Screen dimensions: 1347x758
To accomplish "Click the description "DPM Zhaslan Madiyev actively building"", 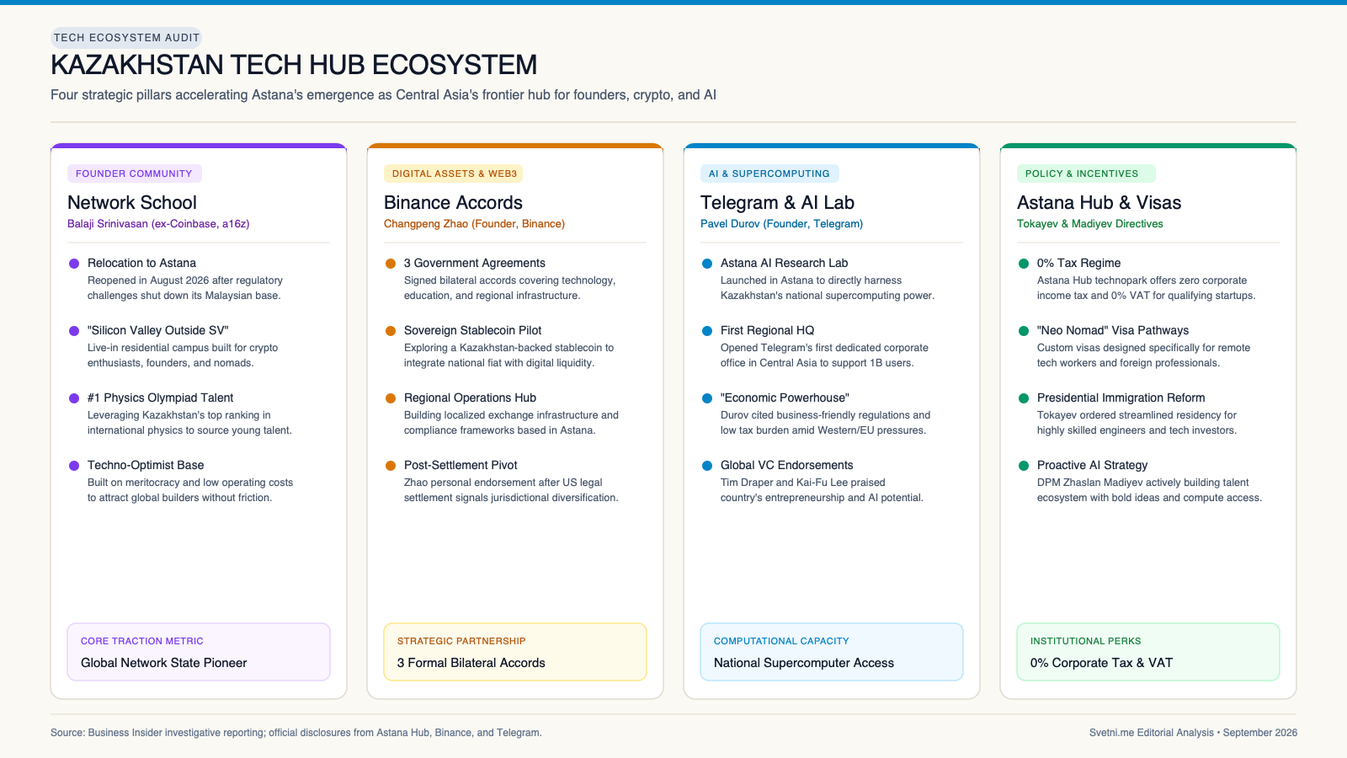I will pyautogui.click(x=1149, y=490).
